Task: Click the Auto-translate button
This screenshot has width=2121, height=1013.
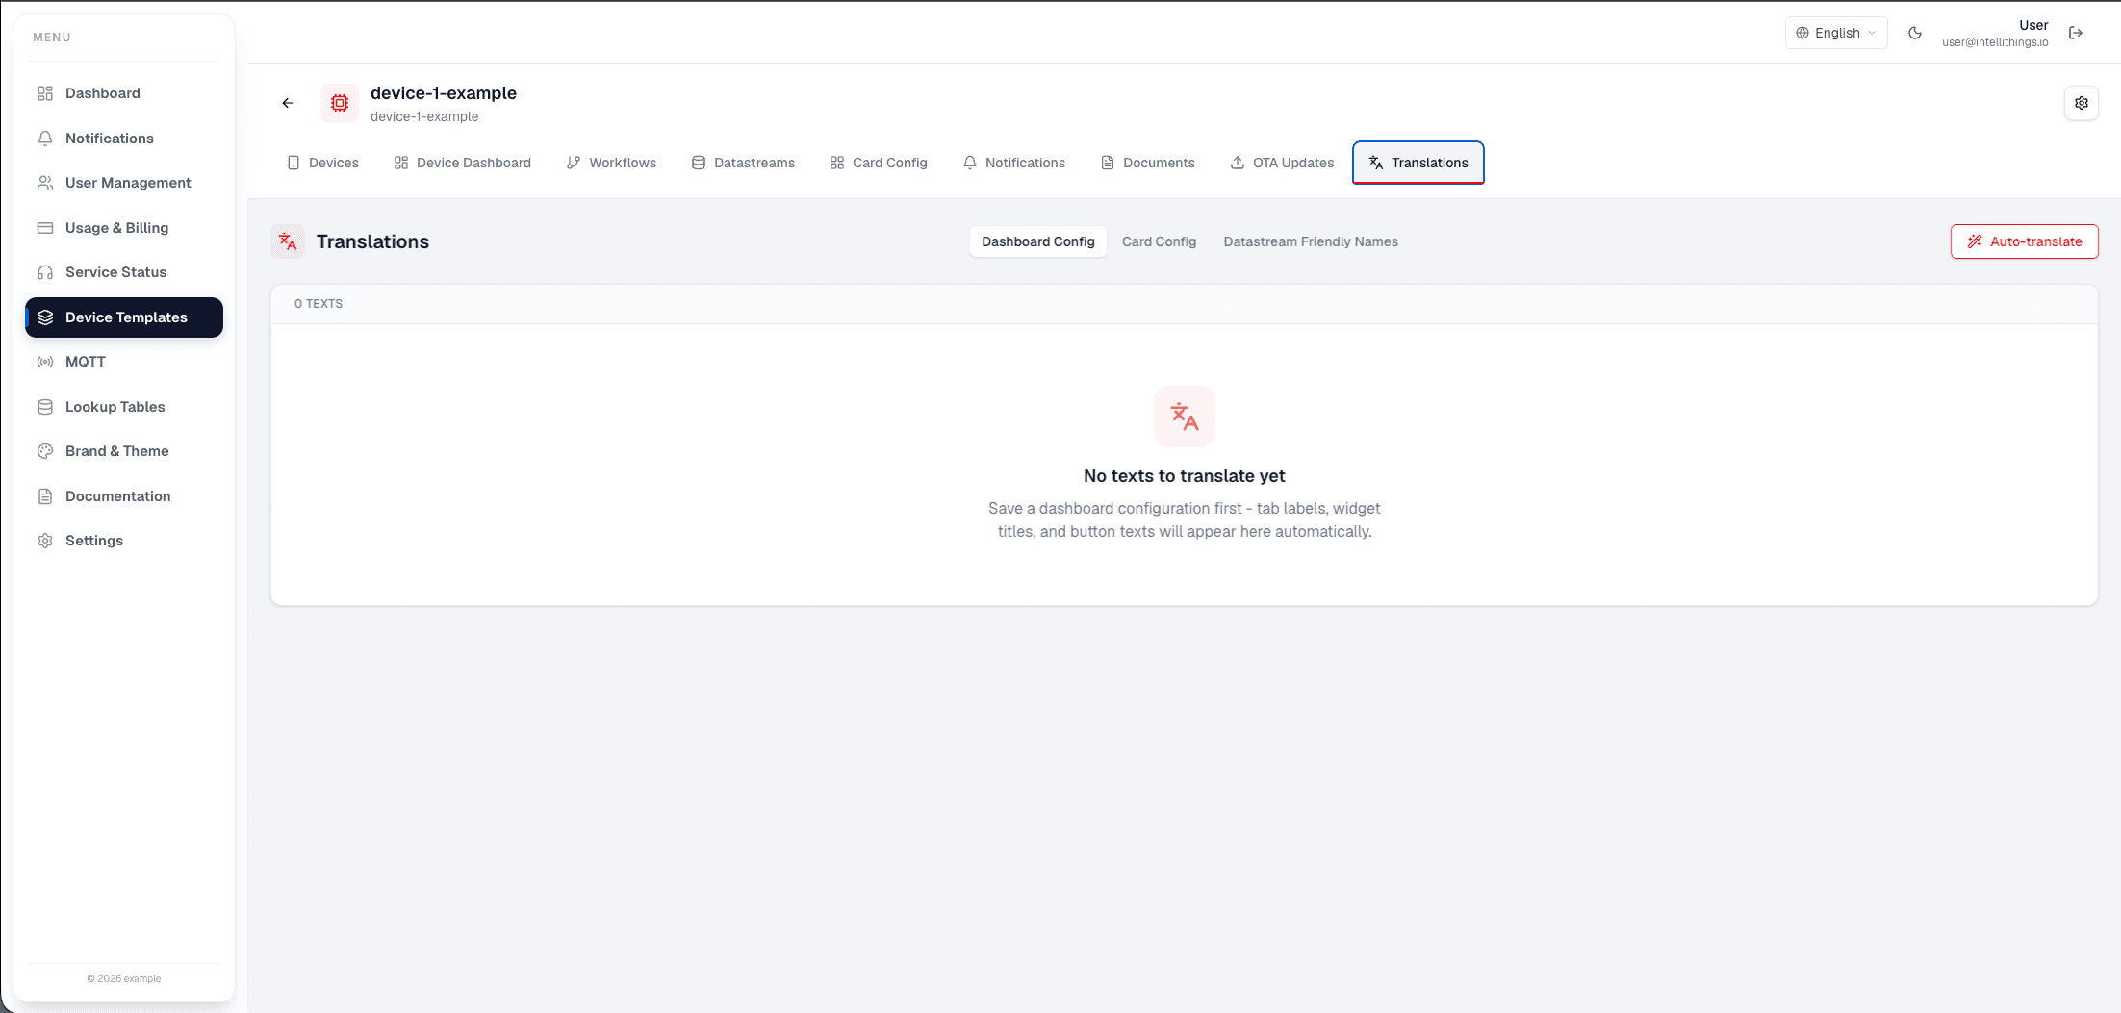Action: coord(2025,241)
